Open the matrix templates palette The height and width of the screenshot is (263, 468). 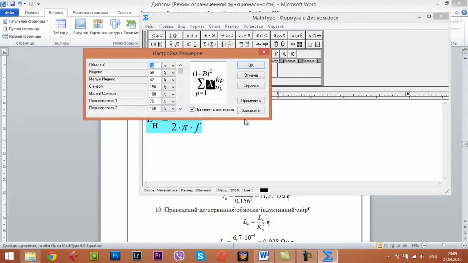(x=297, y=45)
